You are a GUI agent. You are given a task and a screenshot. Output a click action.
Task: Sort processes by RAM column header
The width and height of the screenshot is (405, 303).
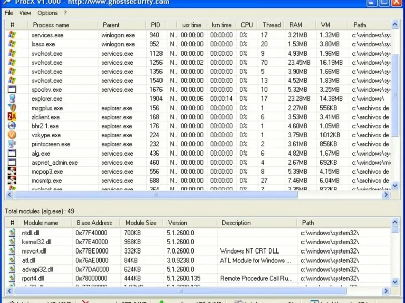(x=300, y=25)
